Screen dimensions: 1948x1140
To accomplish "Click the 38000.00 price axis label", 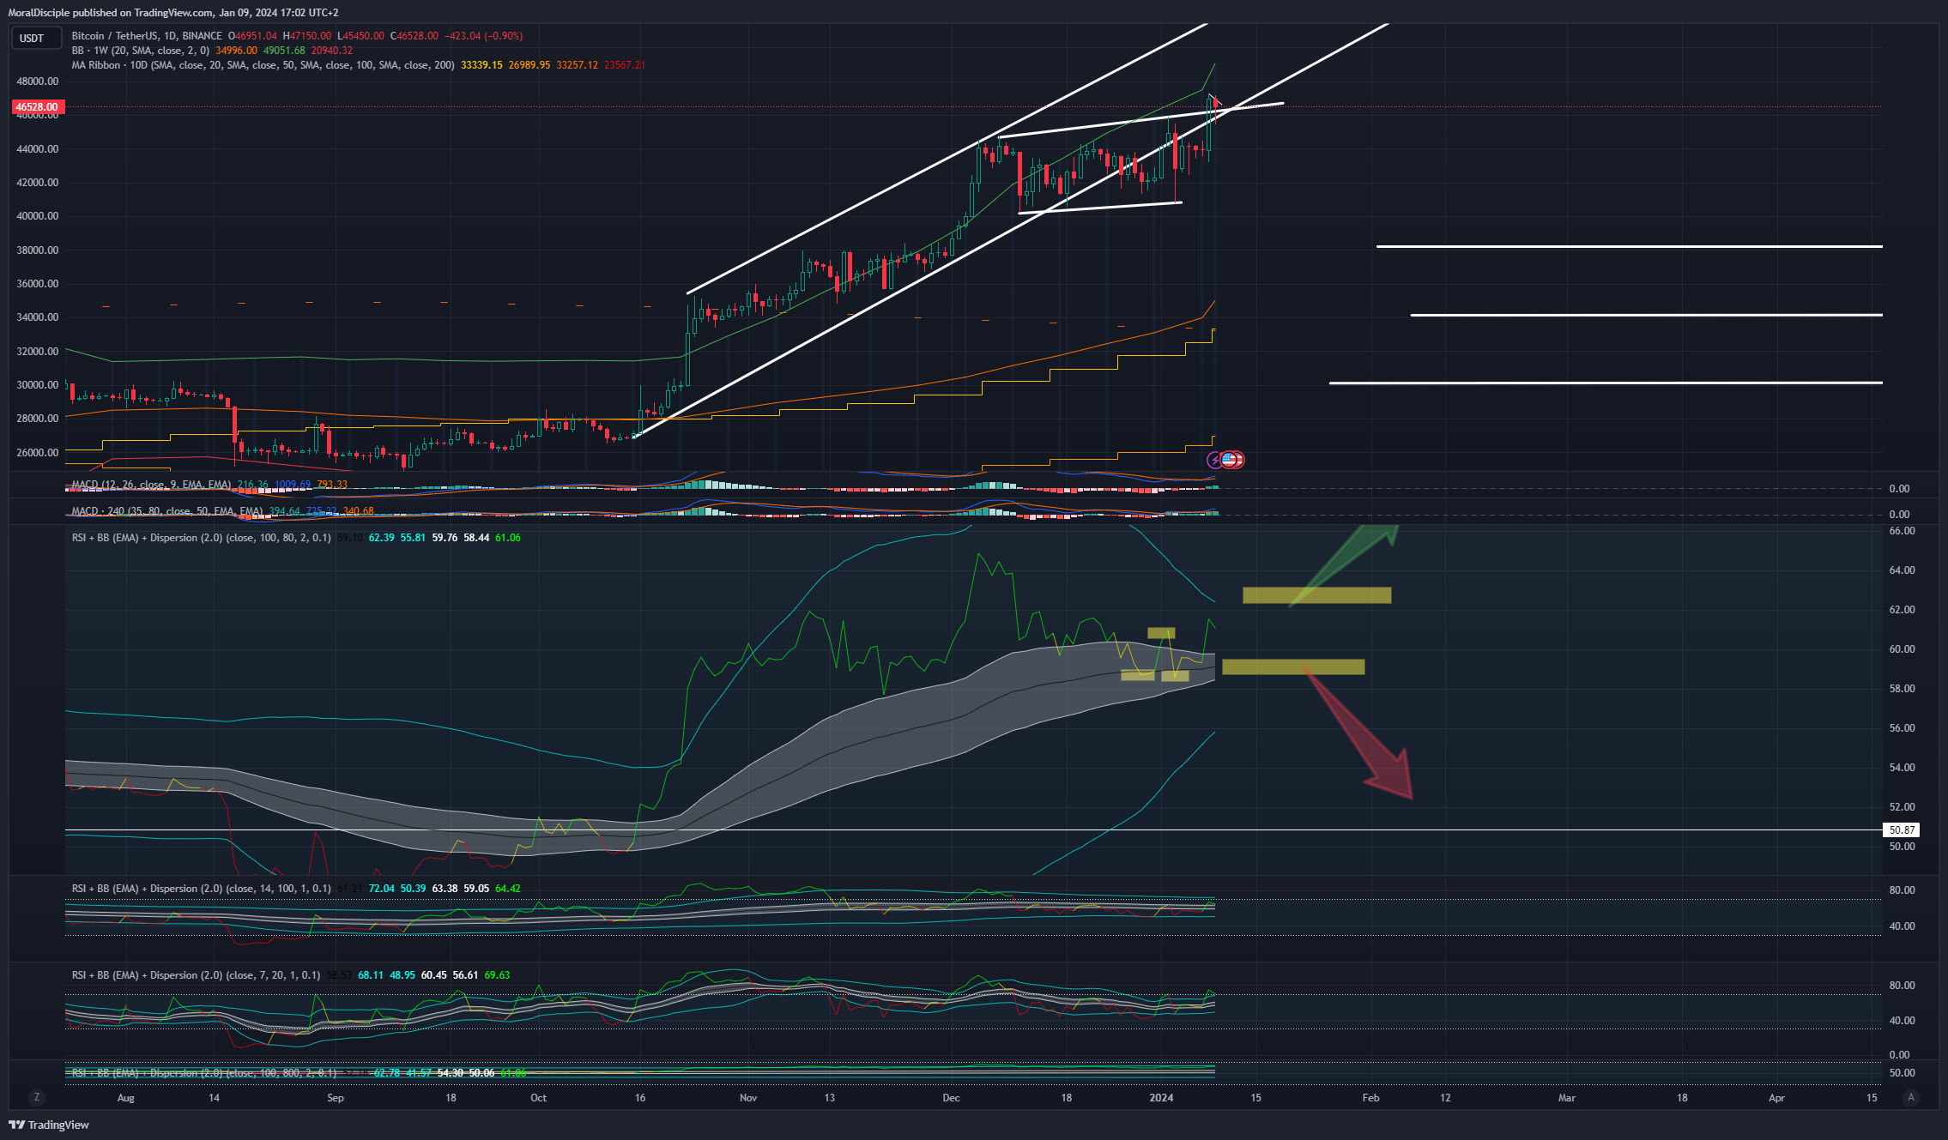I will click(38, 250).
